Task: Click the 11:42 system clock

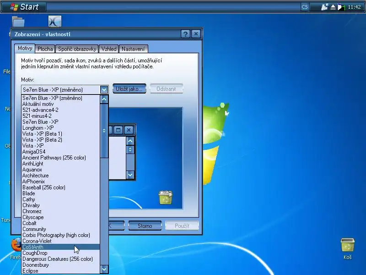Action: tap(354, 7)
